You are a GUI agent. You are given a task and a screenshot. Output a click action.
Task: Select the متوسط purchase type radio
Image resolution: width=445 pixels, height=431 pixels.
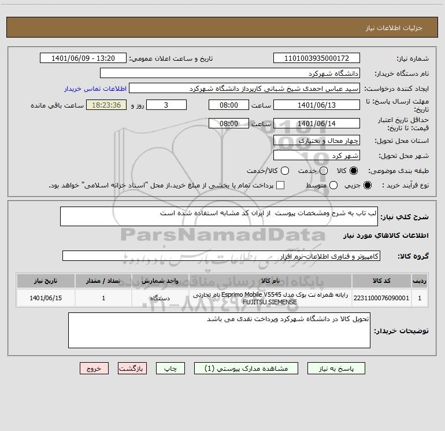(x=333, y=185)
